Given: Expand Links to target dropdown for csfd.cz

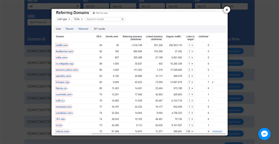Looking at the screenshot, I should click(x=191, y=101).
